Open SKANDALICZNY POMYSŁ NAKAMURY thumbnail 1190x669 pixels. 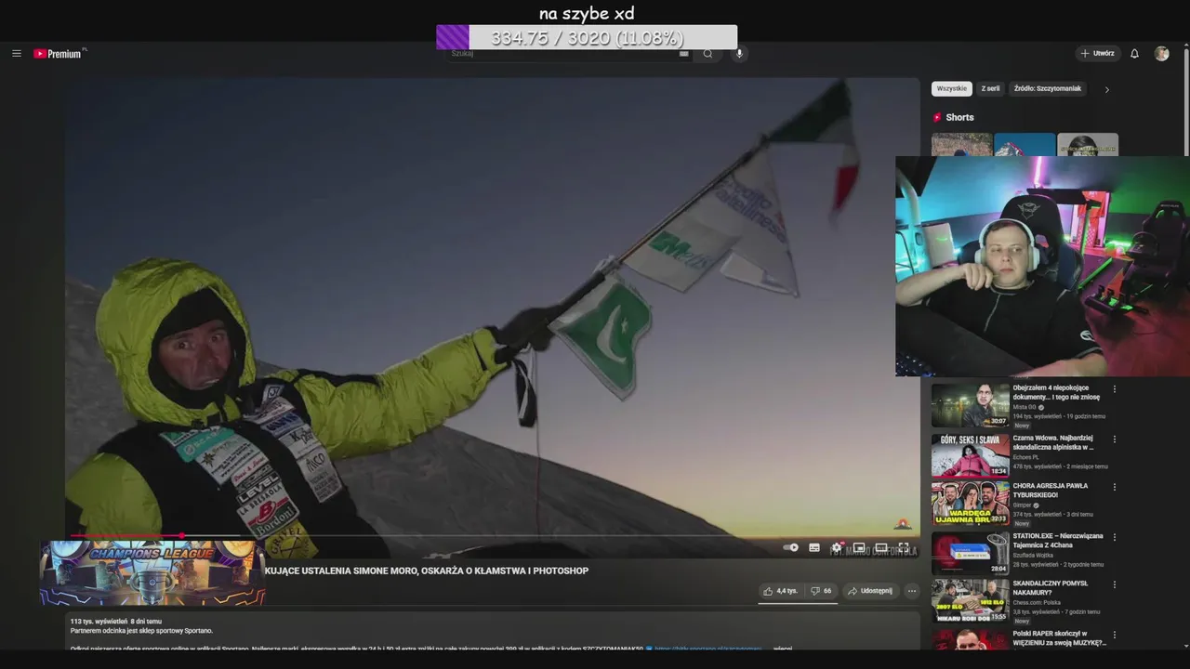(x=970, y=601)
